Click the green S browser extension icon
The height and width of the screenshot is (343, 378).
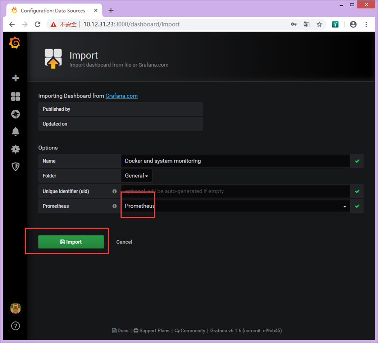coord(335,24)
